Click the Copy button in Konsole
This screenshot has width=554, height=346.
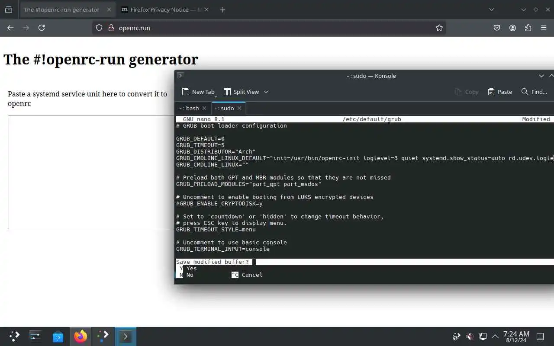tap(467, 92)
